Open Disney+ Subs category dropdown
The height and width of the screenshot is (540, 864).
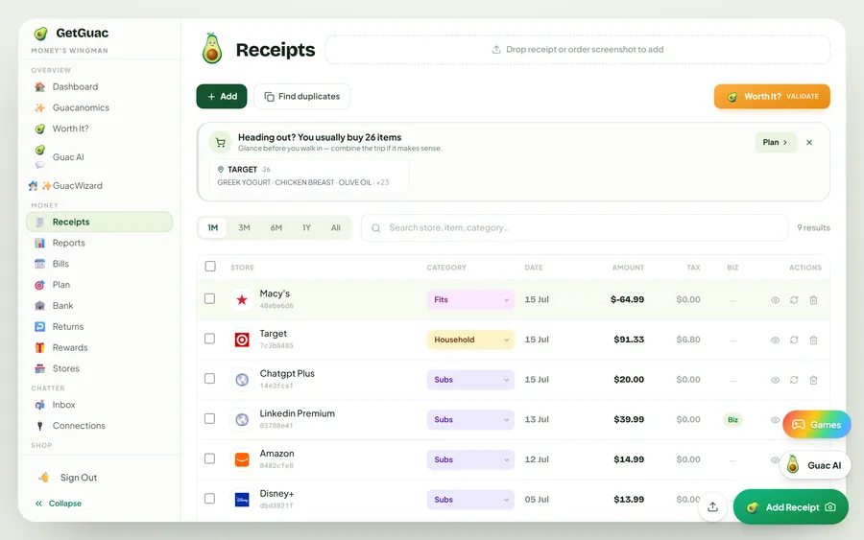(x=470, y=500)
